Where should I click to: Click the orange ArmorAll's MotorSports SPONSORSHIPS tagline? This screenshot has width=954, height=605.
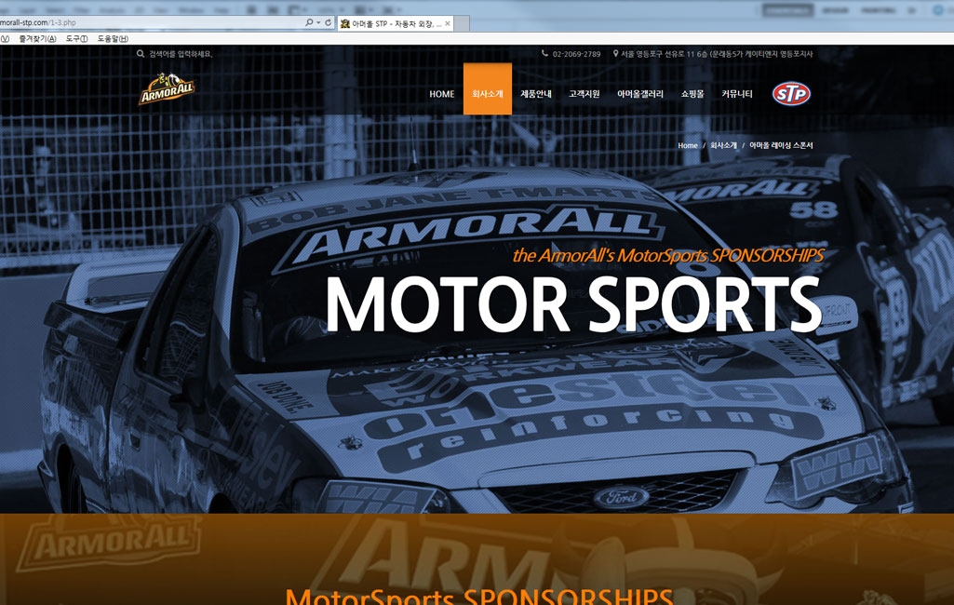coord(668,255)
